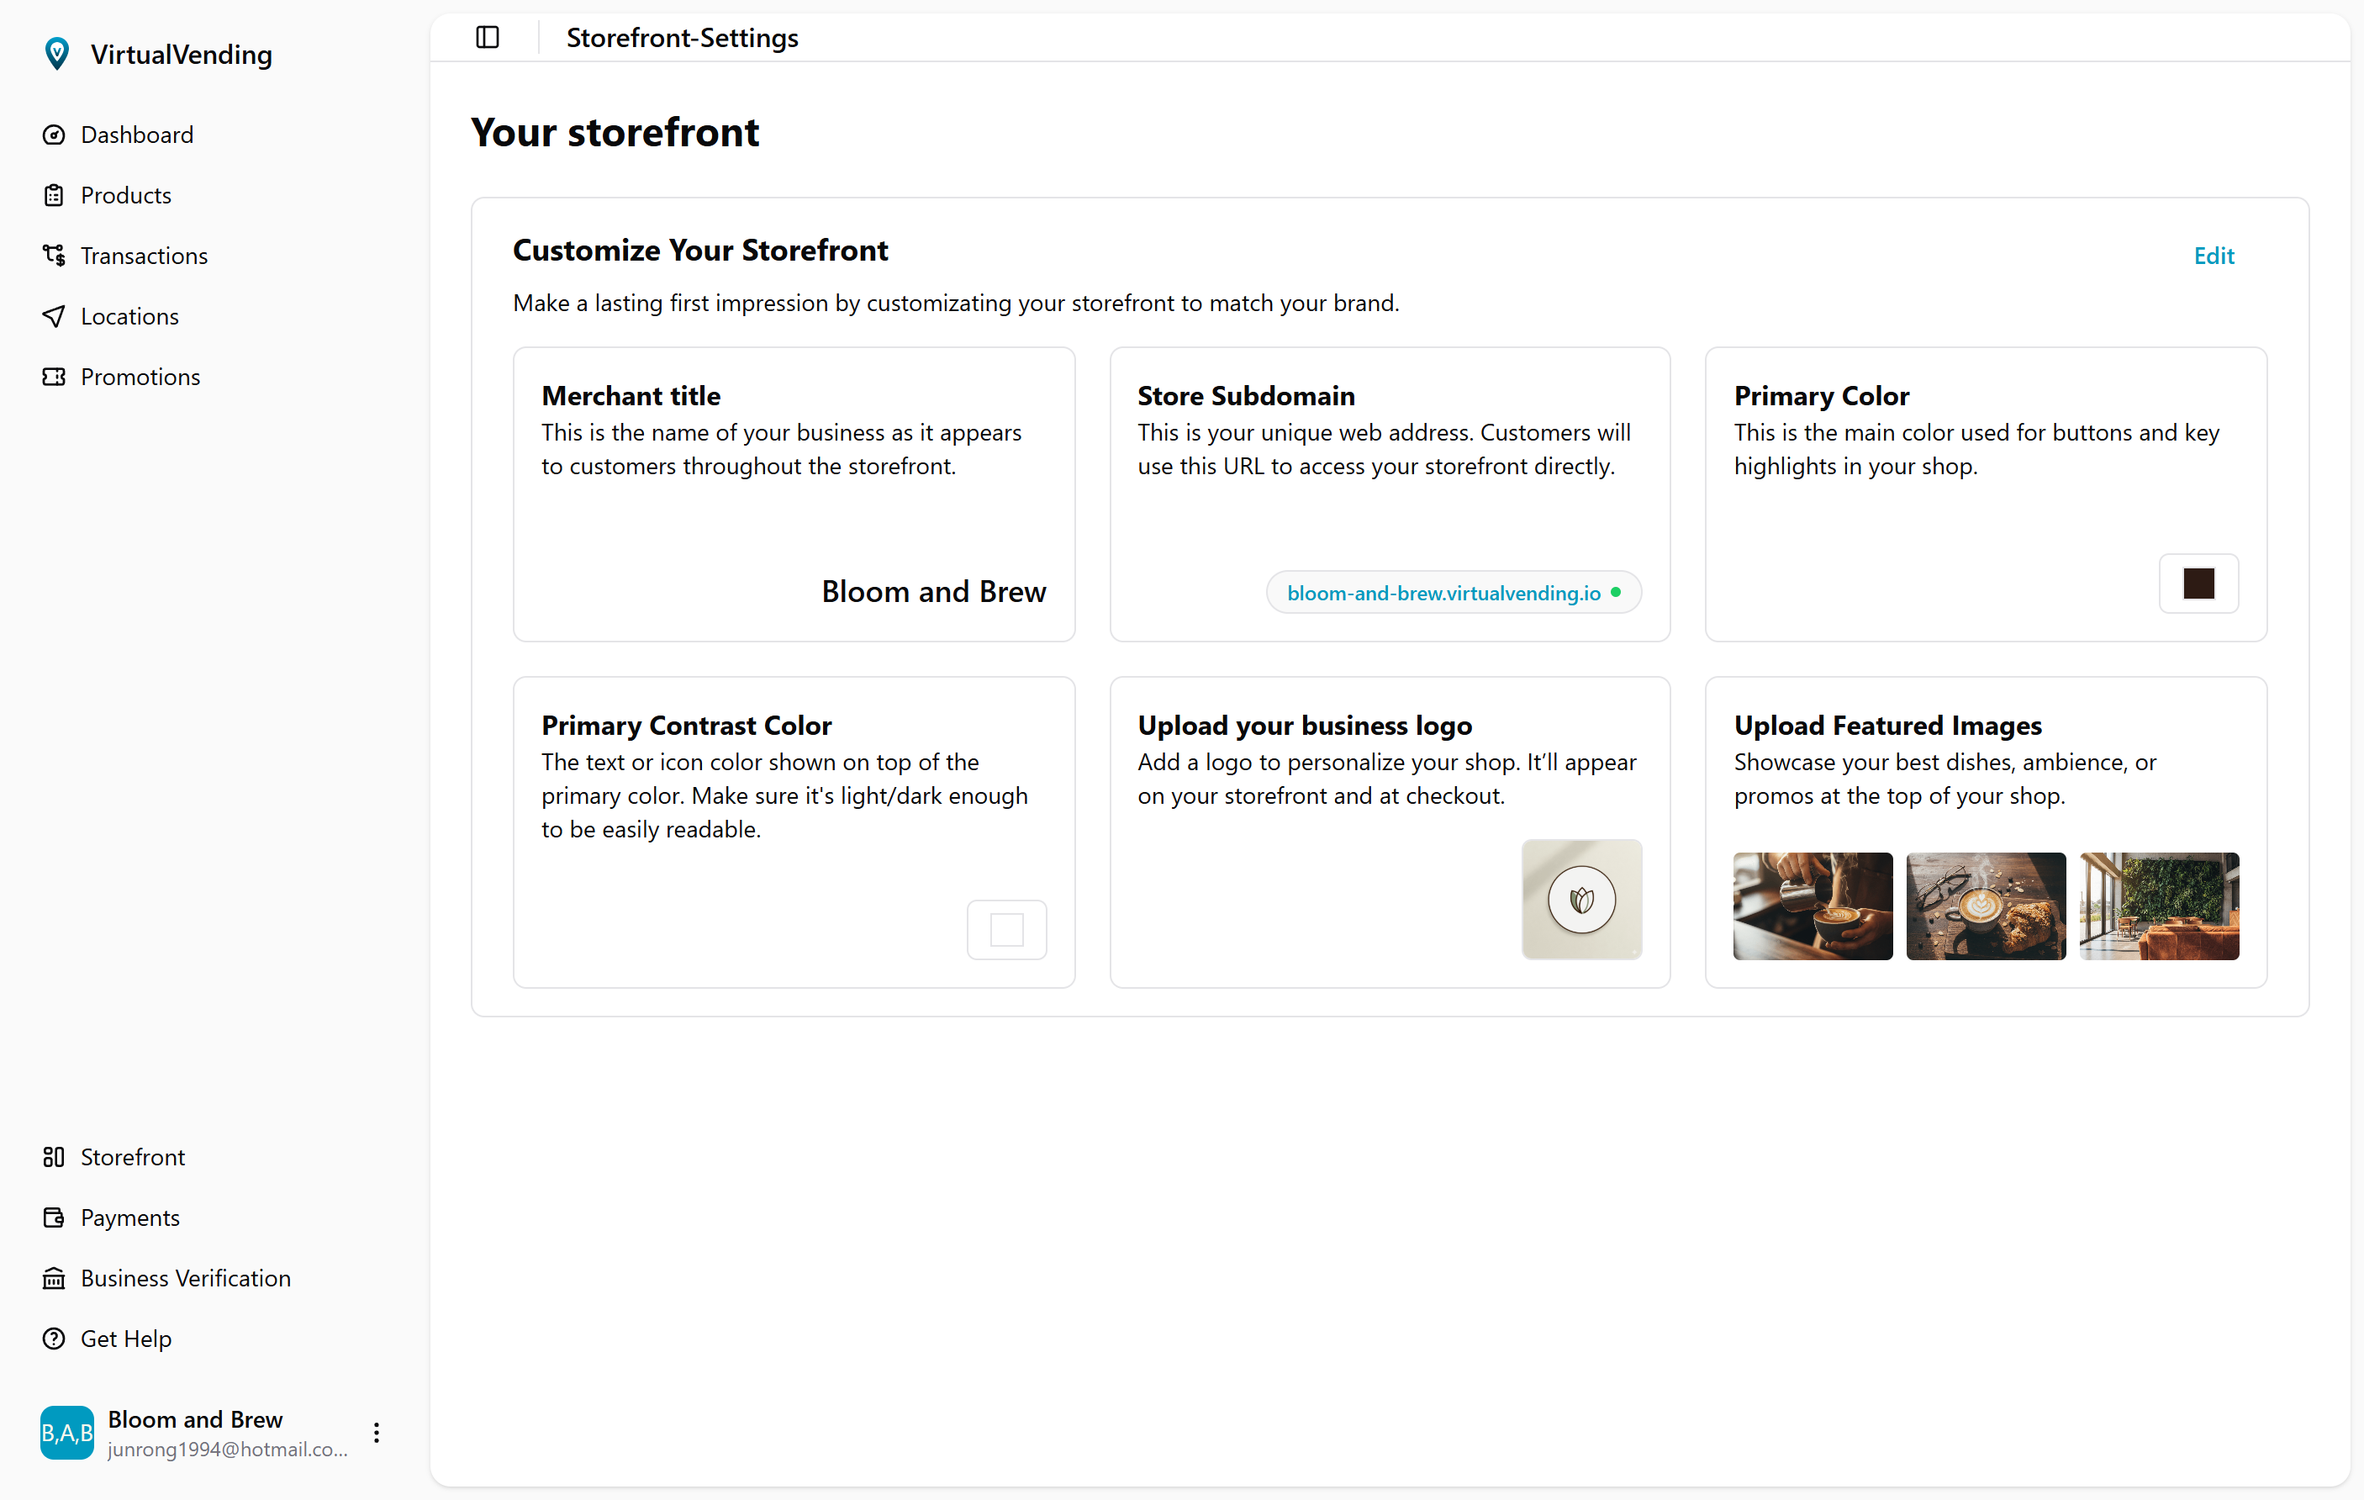Click the Get Help question mark icon
Screen dimensions: 2364x1500
point(54,1339)
